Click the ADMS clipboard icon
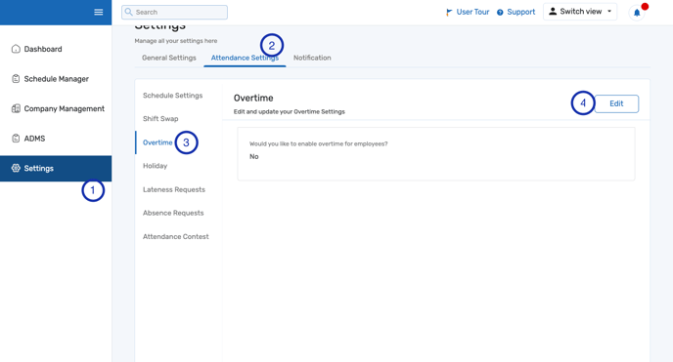Image resolution: width=673 pixels, height=362 pixels. pos(16,139)
